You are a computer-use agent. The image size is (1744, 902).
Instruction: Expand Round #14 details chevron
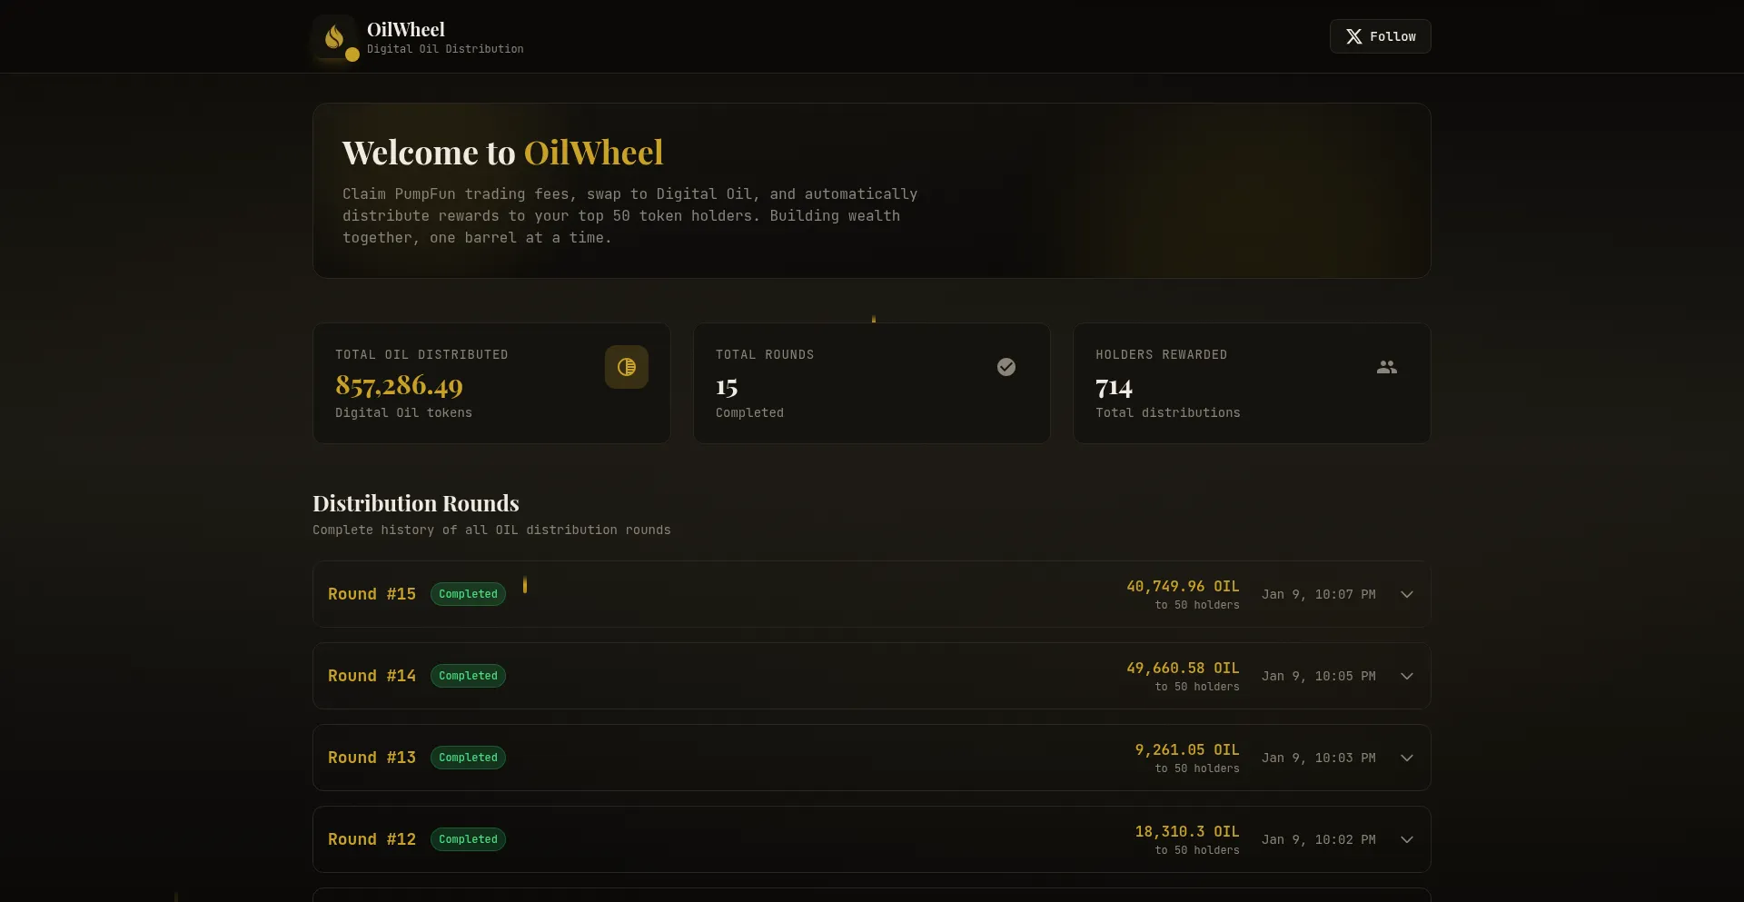pos(1406,676)
